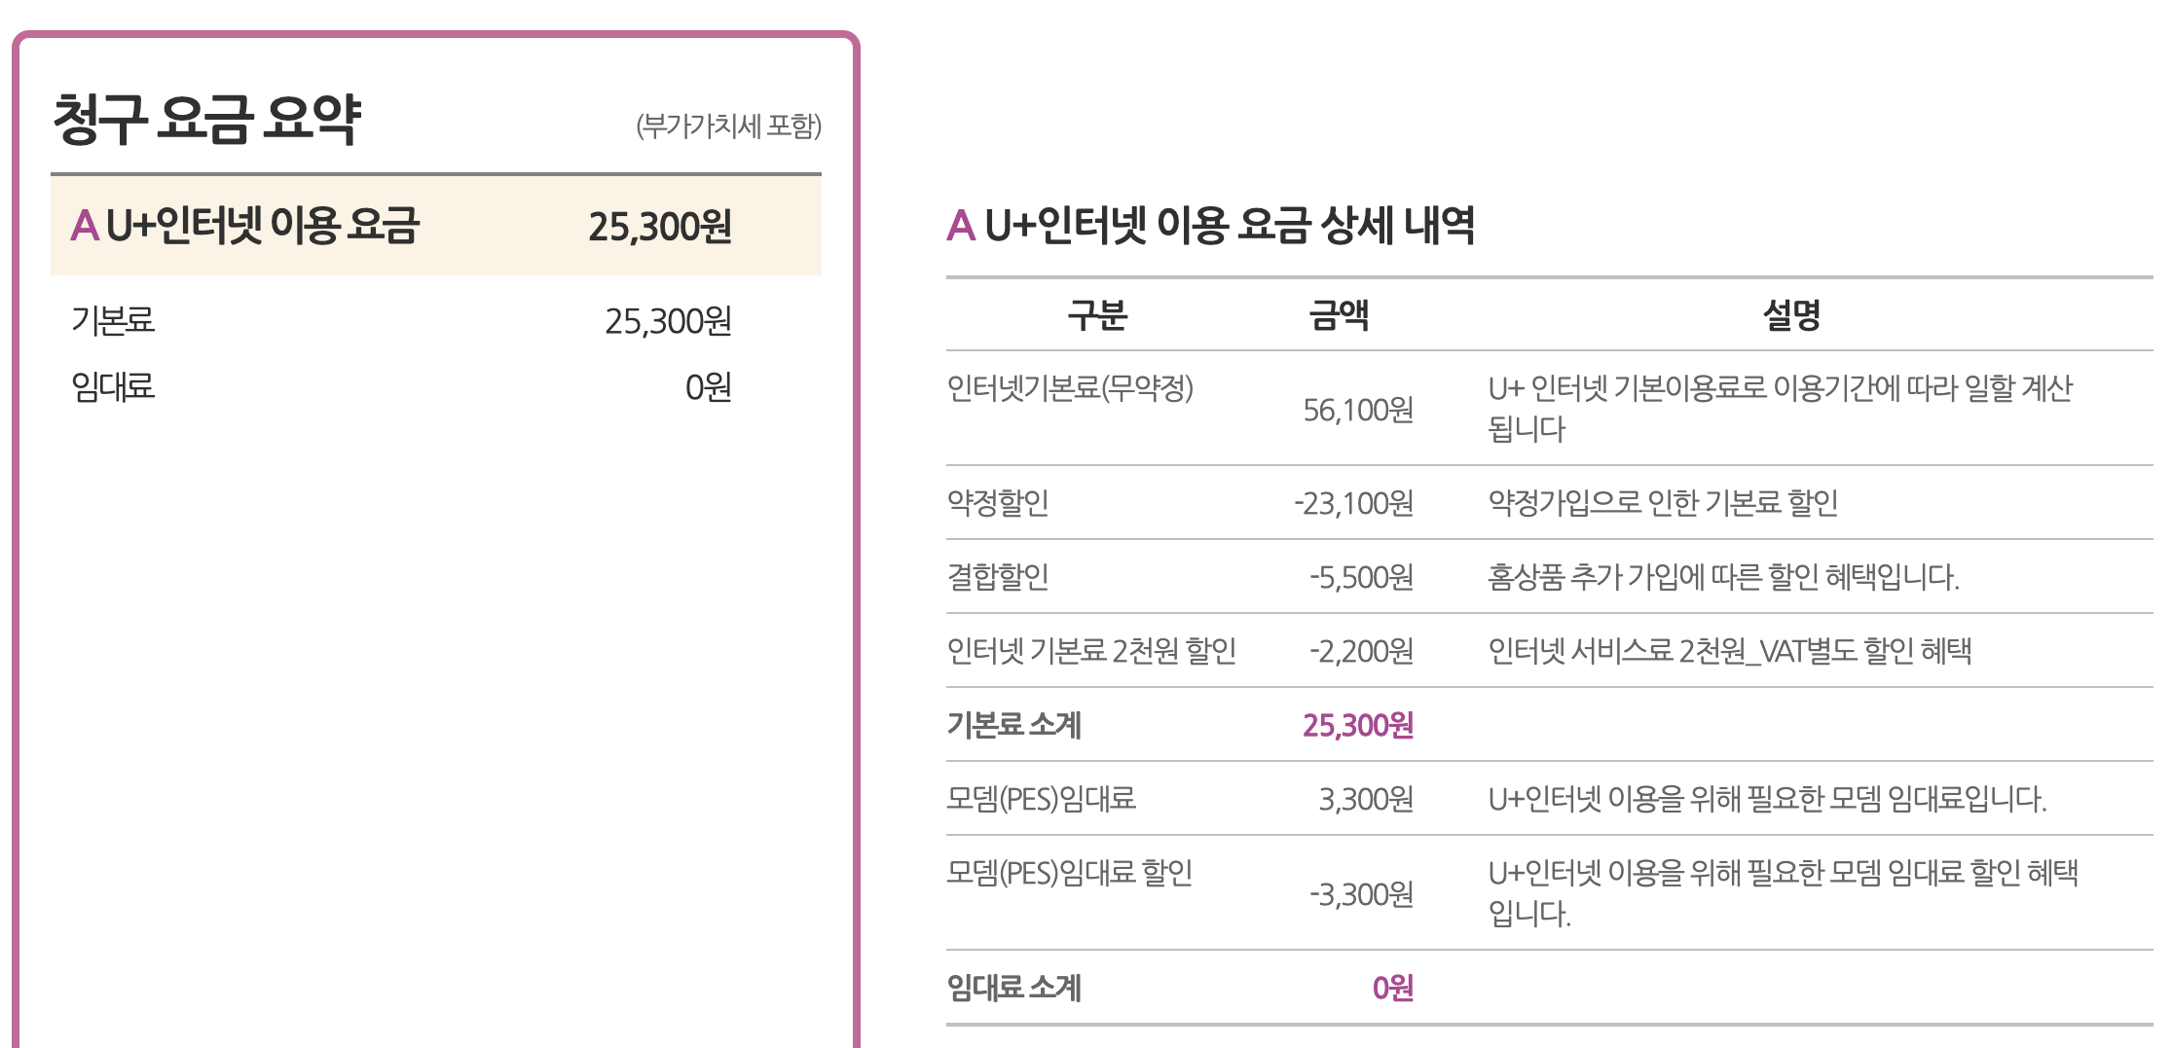
Task: Click the 임대료 소계 label
Action: [x=1013, y=988]
